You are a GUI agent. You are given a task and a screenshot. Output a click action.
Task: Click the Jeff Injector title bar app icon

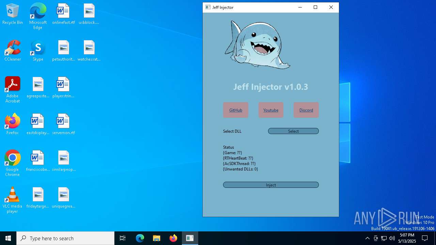pyautogui.click(x=208, y=7)
